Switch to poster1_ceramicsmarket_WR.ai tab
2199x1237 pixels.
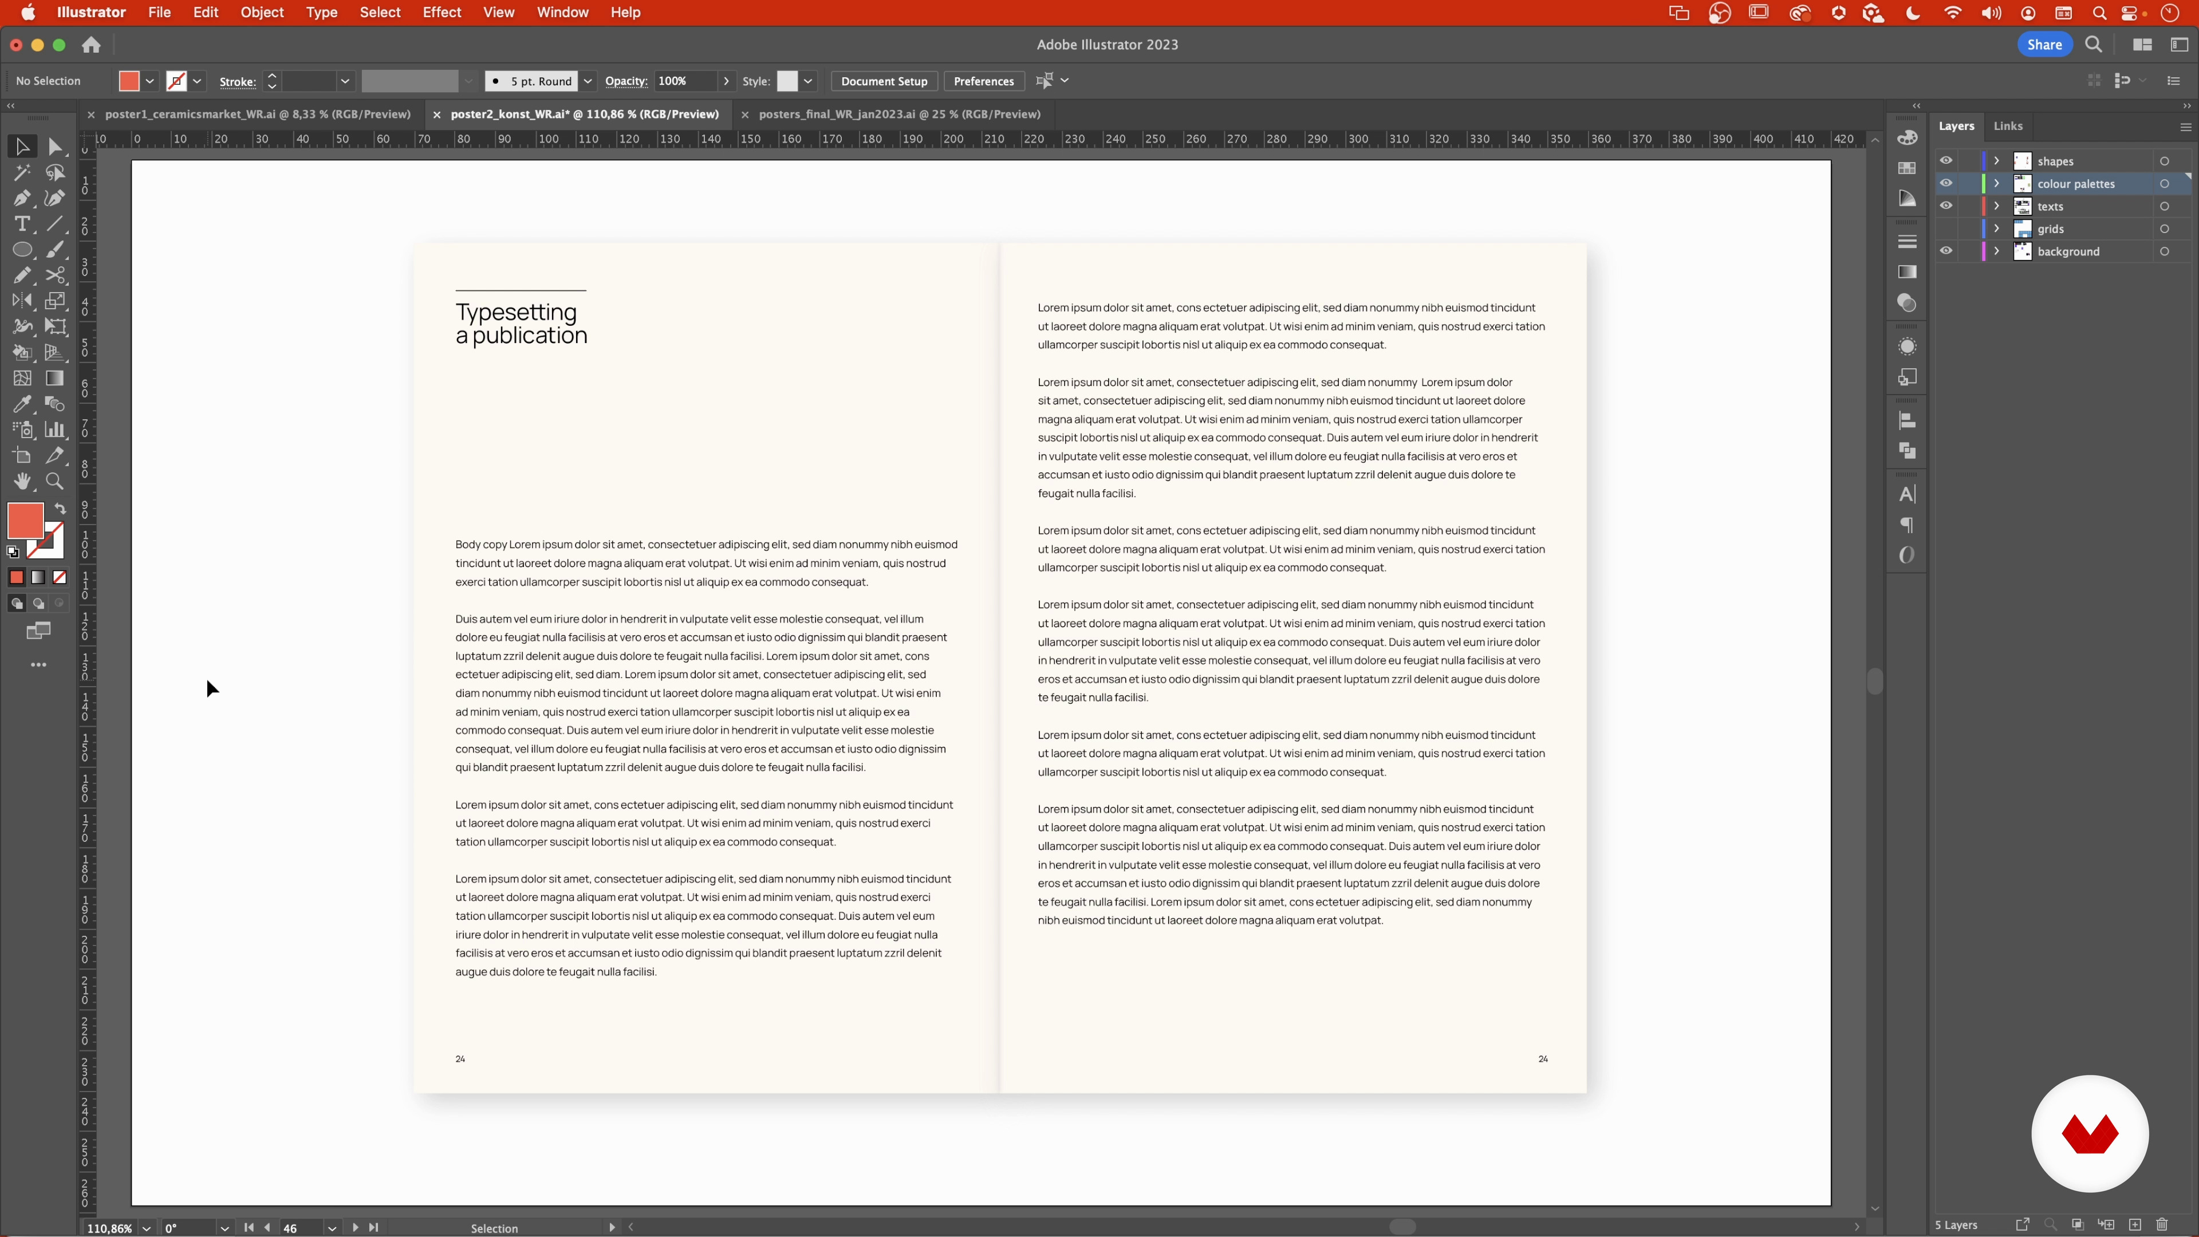[x=258, y=115]
